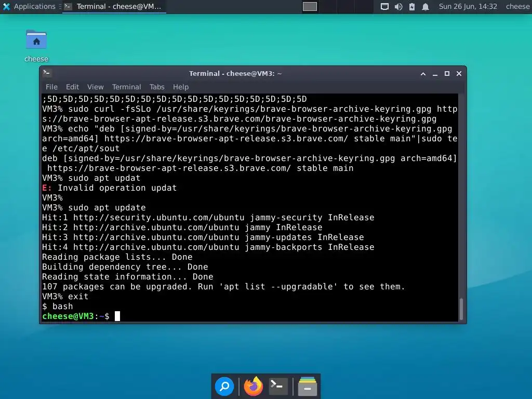Click the 'Hit:1' jammy-security InRelease line
Image resolution: width=532 pixels, height=399 pixels.
(x=208, y=218)
